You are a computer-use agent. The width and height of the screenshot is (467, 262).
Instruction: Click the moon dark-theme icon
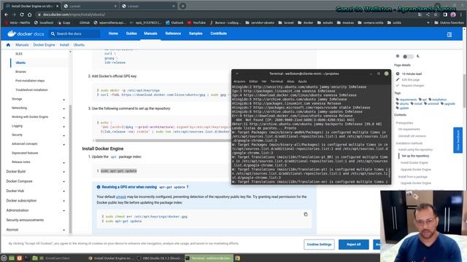pyautogui.click(x=418, y=56)
